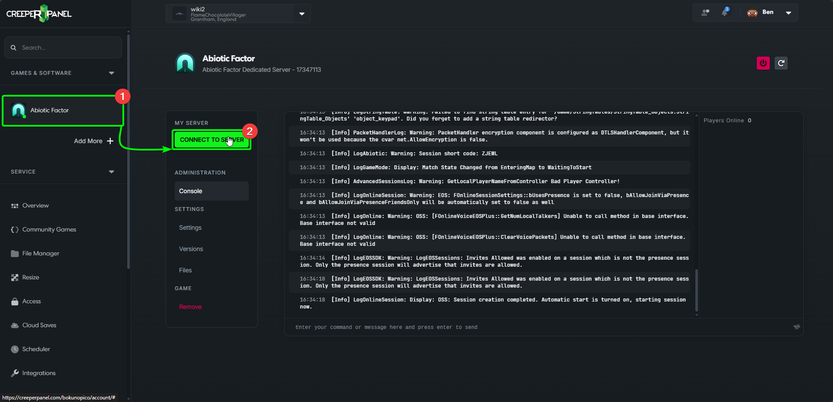The image size is (833, 402).
Task: Click the Ben user avatar
Action: 752,13
